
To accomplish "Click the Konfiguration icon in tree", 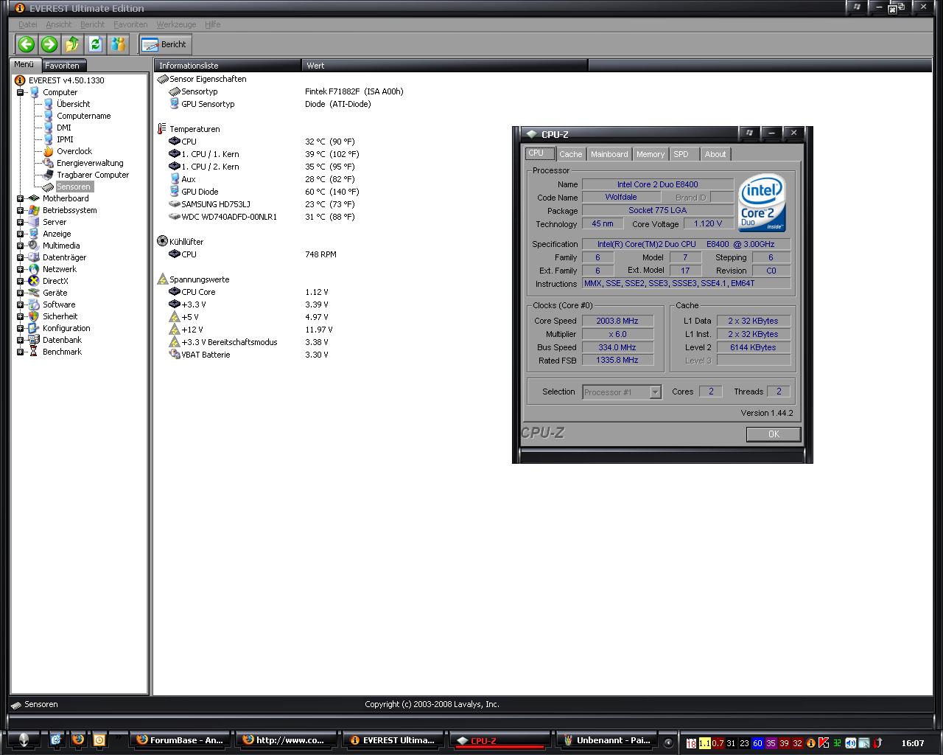I will click(34, 328).
